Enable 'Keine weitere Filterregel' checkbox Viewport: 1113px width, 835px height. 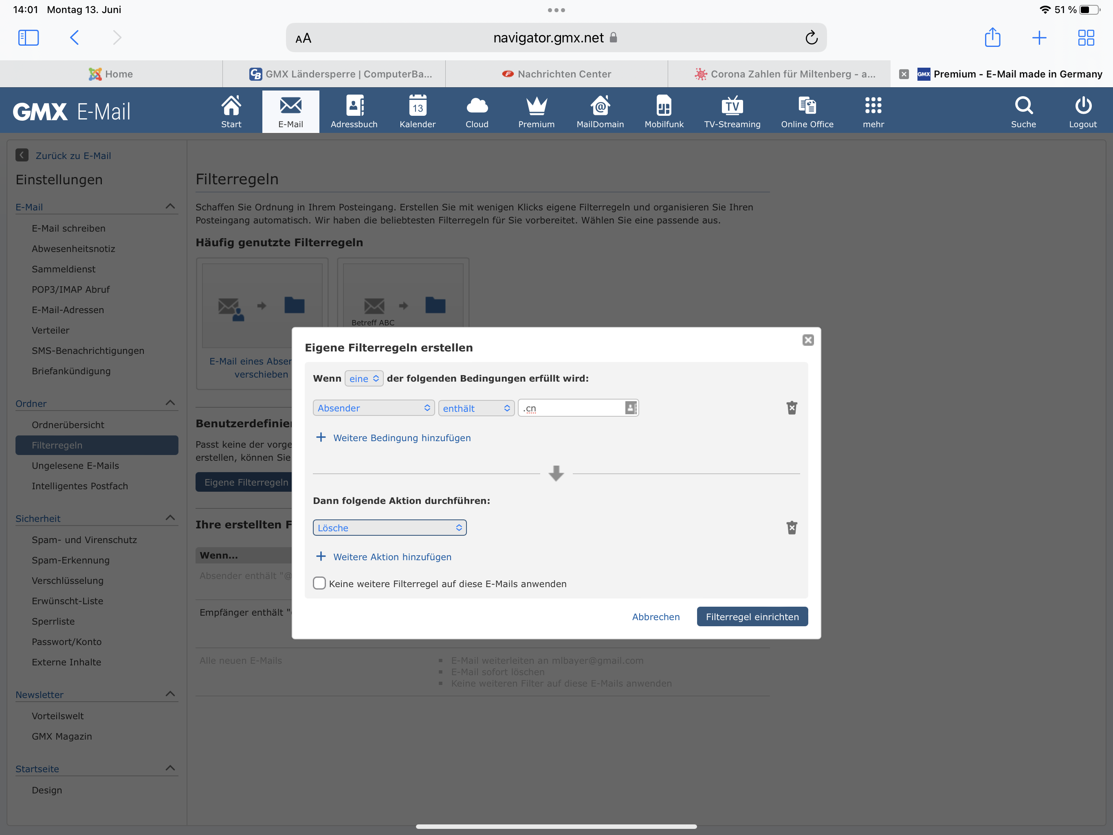click(x=319, y=583)
